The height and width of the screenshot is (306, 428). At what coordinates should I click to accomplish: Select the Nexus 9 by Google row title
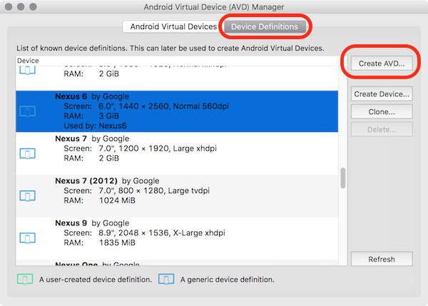[92, 223]
